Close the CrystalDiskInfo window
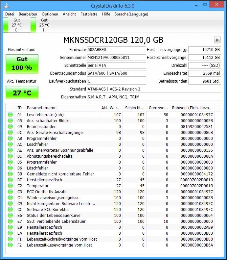 216,5
